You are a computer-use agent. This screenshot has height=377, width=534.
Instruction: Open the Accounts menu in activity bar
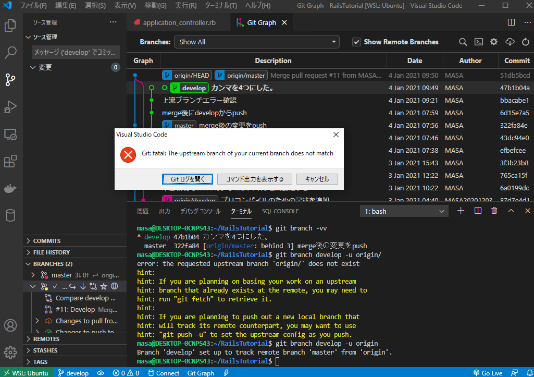10,325
